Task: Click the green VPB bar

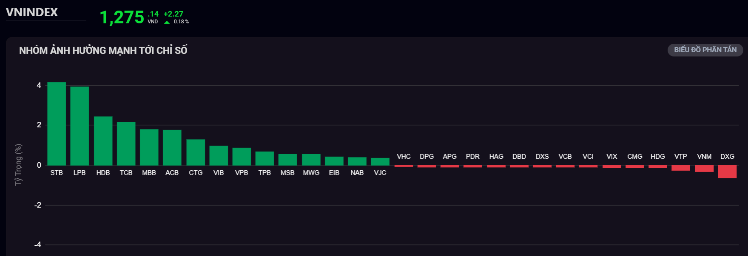Action: tap(242, 156)
